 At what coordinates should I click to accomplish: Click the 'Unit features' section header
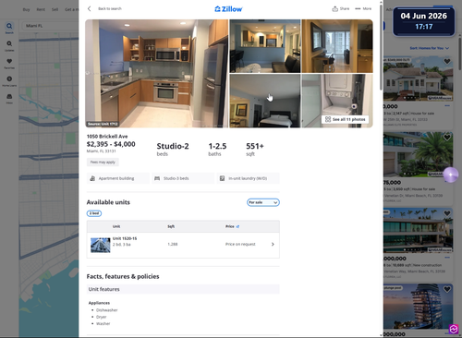(x=183, y=289)
